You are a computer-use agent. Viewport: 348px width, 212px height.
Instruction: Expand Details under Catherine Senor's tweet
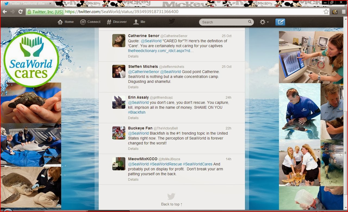point(133,56)
